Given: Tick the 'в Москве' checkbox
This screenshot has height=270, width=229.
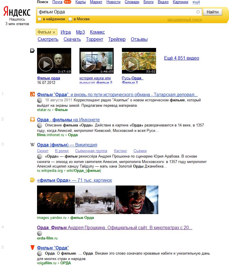Looking at the screenshot, I should [x=70, y=19].
